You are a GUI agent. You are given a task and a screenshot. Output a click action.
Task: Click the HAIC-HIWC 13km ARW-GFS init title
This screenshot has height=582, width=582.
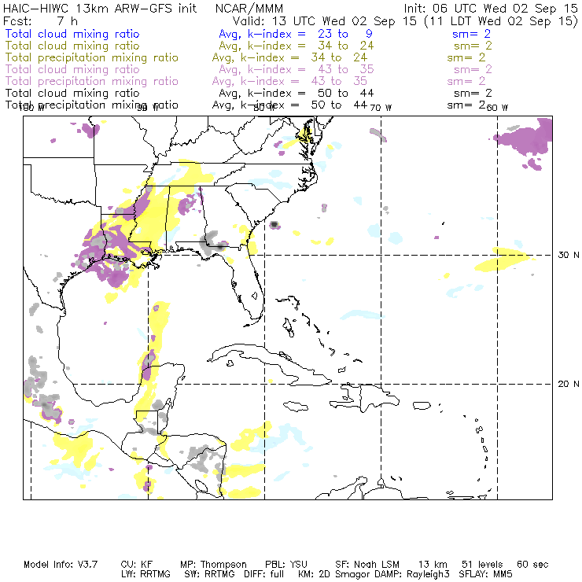pos(101,7)
